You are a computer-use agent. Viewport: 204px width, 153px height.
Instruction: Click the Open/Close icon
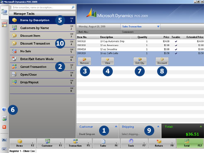click(15, 74)
